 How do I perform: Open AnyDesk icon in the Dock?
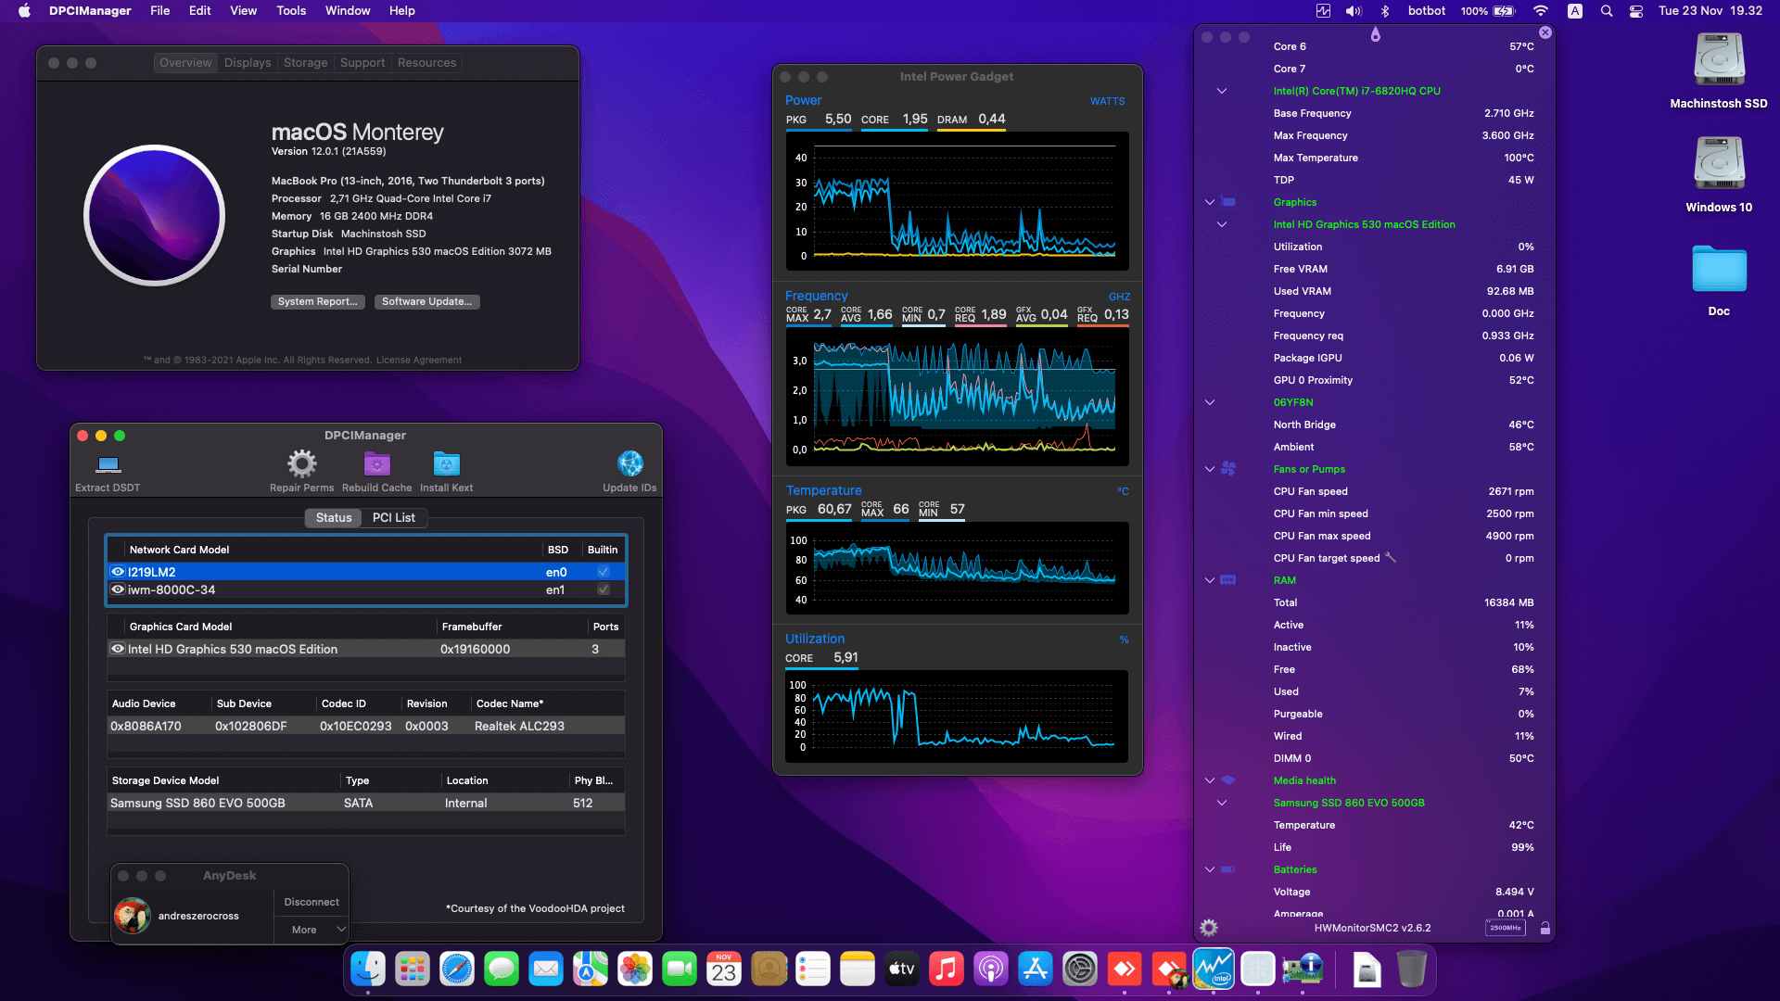point(1125,969)
